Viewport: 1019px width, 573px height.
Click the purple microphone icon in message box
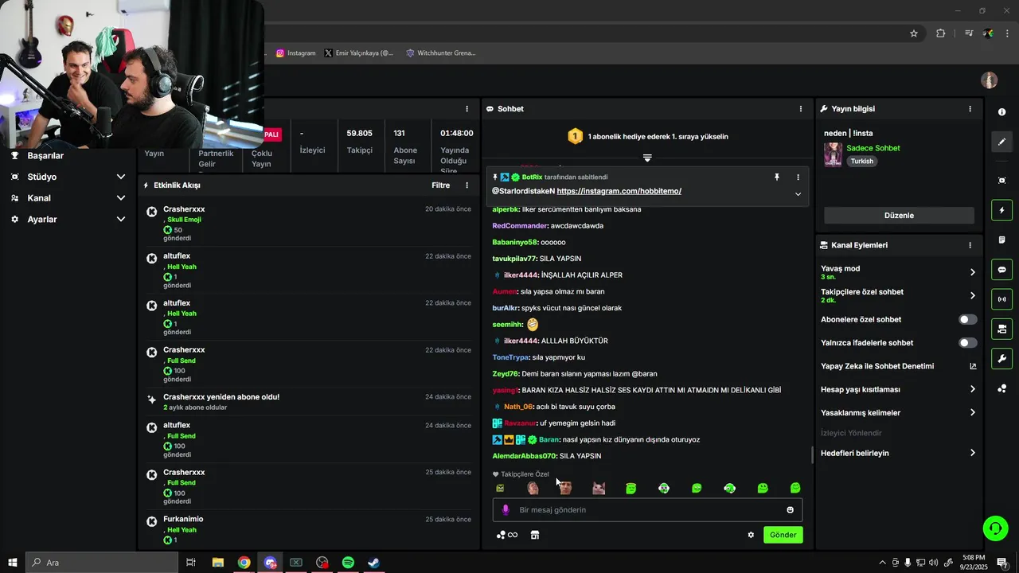pyautogui.click(x=505, y=509)
